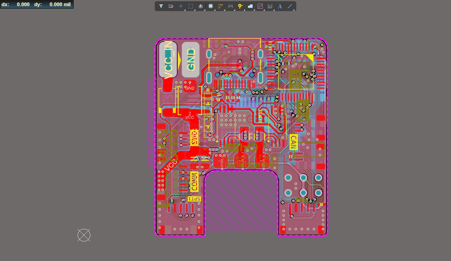
Task: Select the large VCC_IN pad
Action: click(168, 59)
